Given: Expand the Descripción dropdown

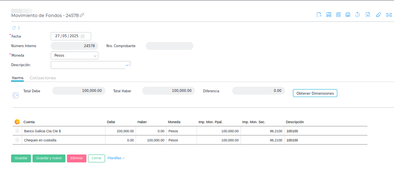Looking at the screenshot, I should [127, 64].
